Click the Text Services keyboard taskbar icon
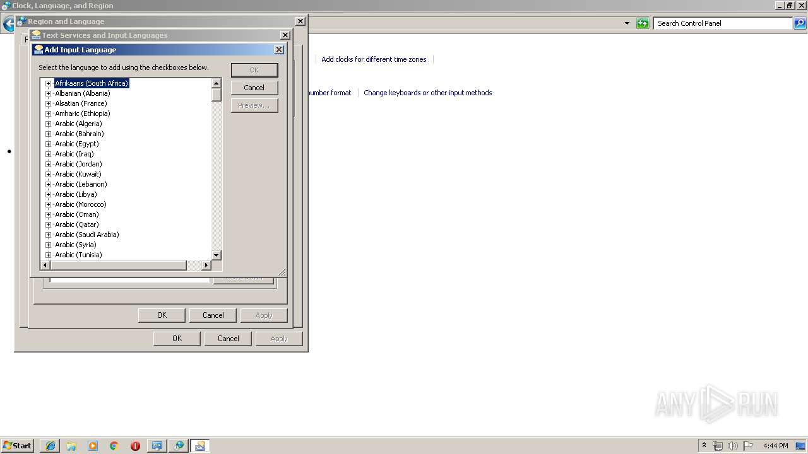 (200, 446)
